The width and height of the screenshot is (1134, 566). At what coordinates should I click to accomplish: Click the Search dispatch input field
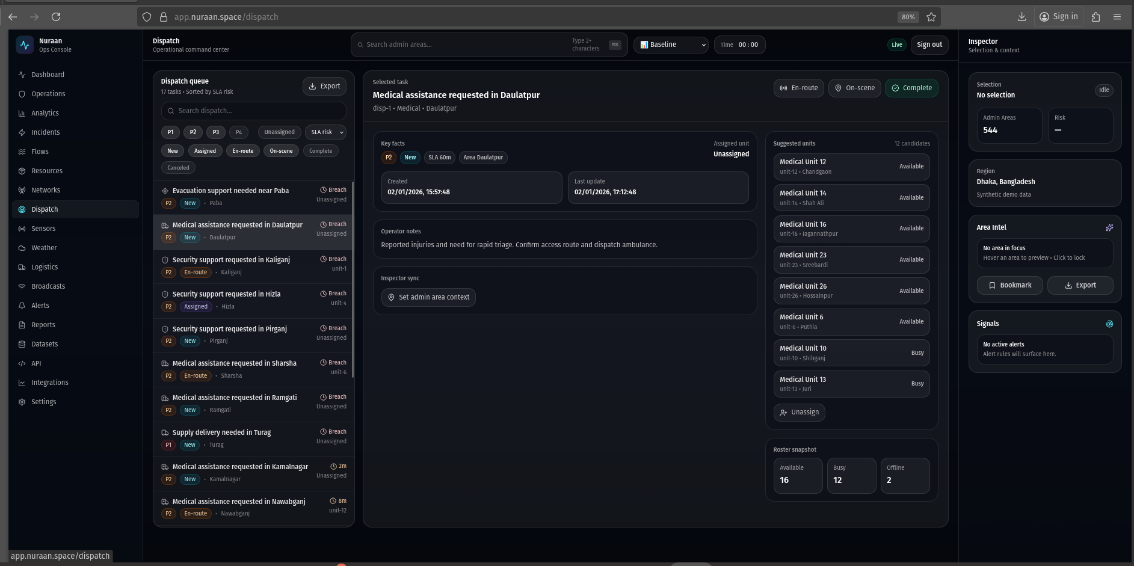pos(254,111)
